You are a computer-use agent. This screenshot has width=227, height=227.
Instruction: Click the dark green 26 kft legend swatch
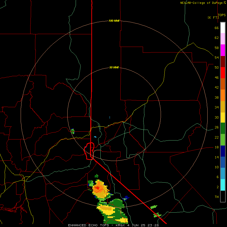tap(223, 128)
